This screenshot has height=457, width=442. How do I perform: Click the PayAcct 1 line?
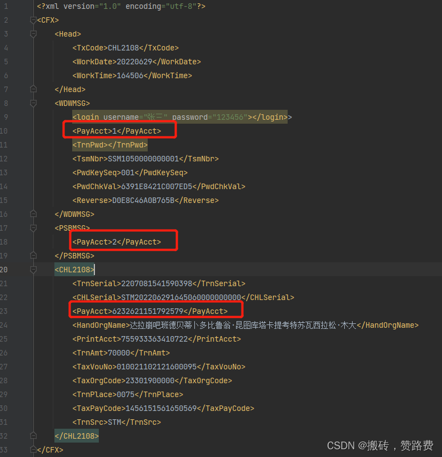[x=117, y=131]
